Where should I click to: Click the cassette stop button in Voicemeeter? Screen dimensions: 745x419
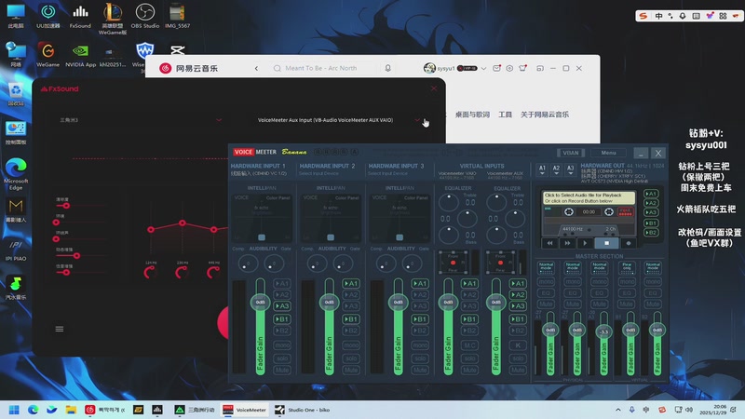[x=607, y=243]
